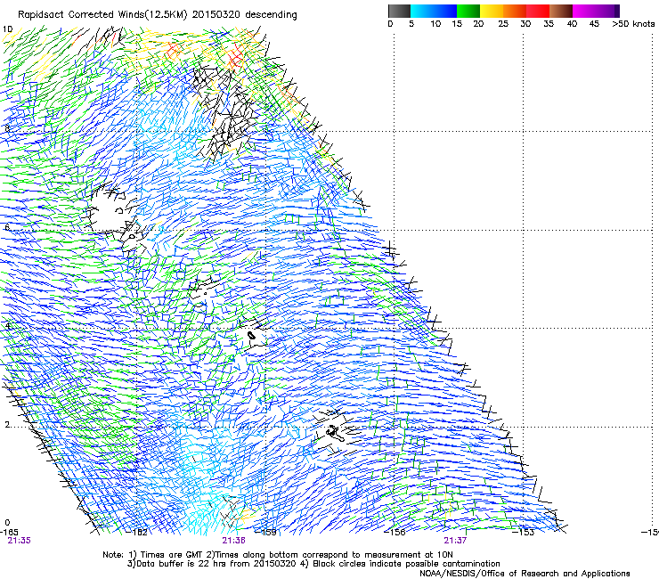The image size is (659, 579).
Task: Click the longitude '-153' axis label
Action: [x=525, y=532]
